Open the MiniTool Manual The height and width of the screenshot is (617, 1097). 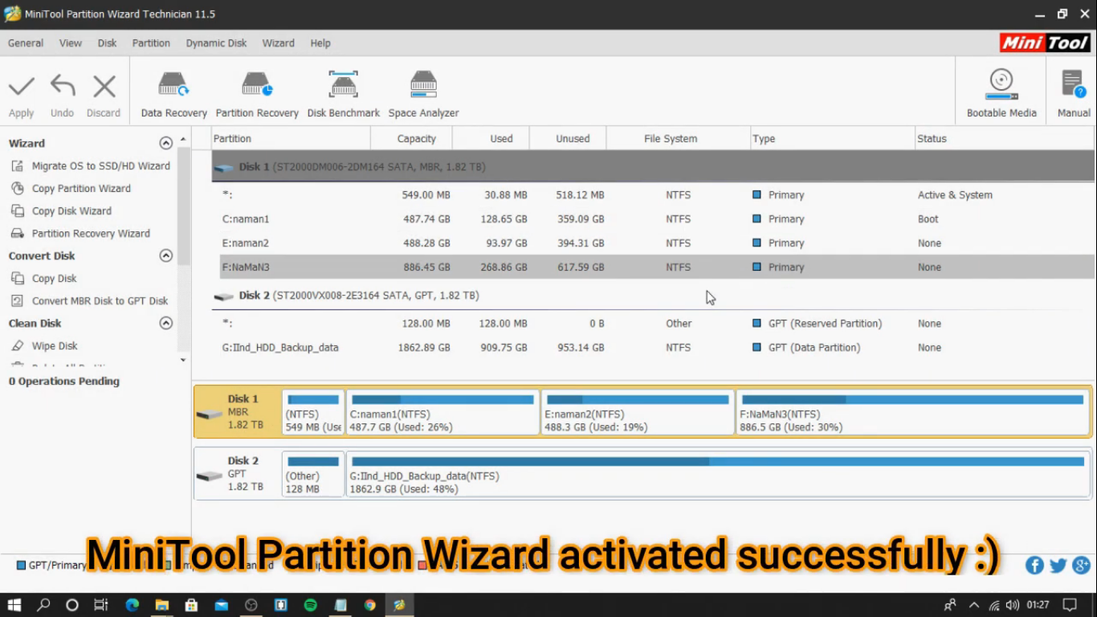tap(1073, 91)
